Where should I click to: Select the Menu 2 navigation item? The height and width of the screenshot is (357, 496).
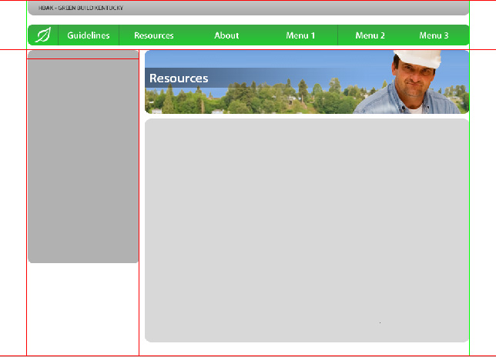click(x=370, y=35)
